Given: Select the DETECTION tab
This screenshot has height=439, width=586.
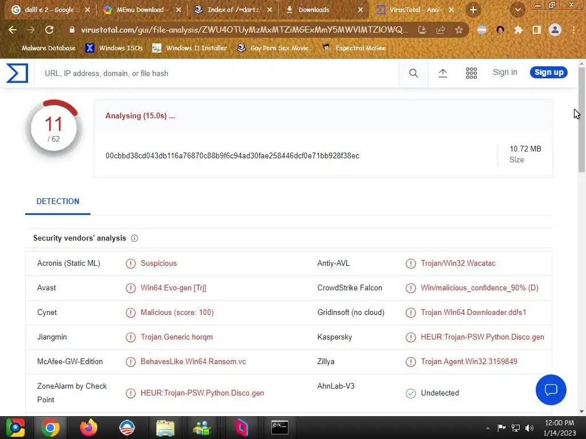Looking at the screenshot, I should [58, 202].
